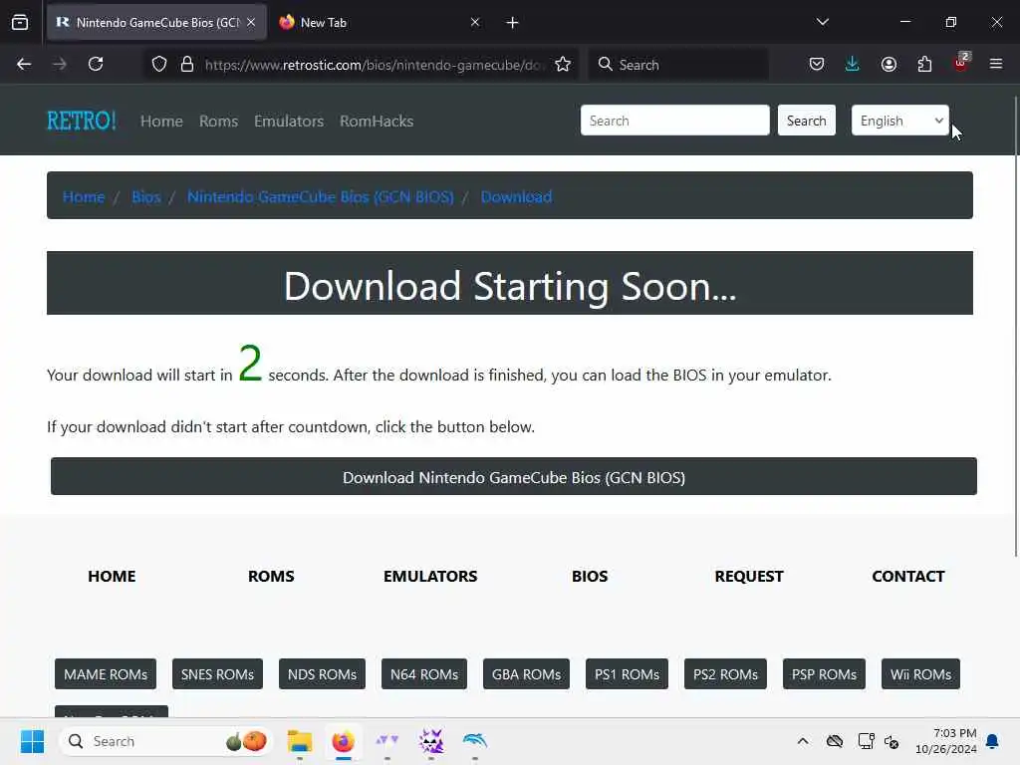This screenshot has height=765, width=1020.
Task: Open the footer CONTACT link
Action: [908, 577]
